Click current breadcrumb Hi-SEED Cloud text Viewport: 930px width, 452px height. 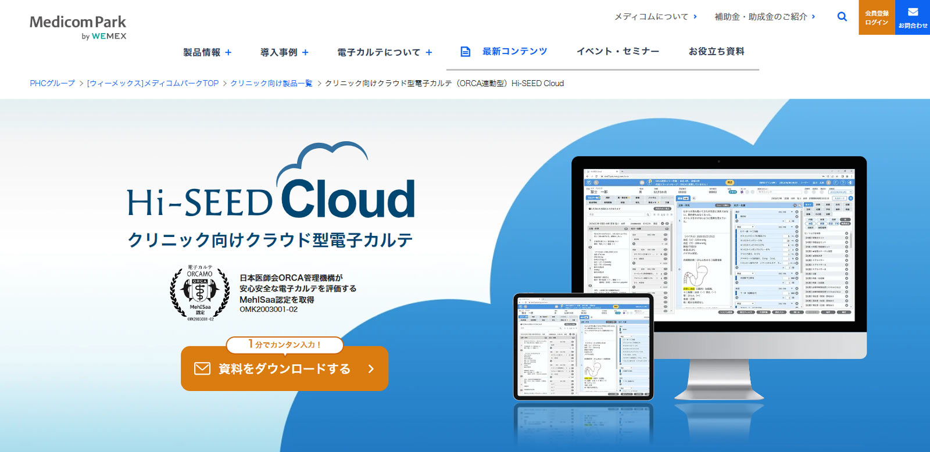click(444, 83)
